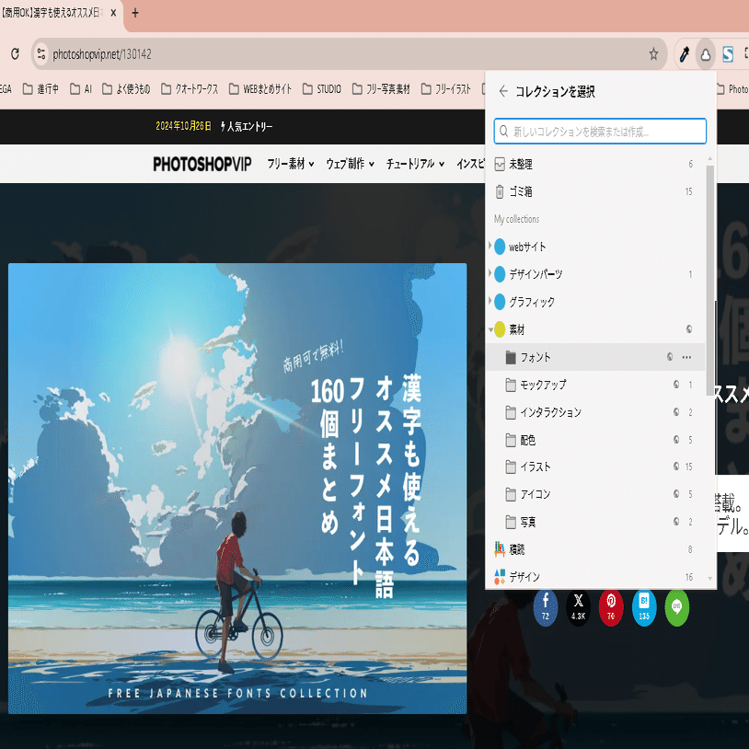
Task: Click the down arrow of collection scrollbar
Action: pos(709,579)
